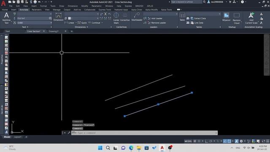
Task: Click the search magnifier icon in title bar
Action: point(204,2)
